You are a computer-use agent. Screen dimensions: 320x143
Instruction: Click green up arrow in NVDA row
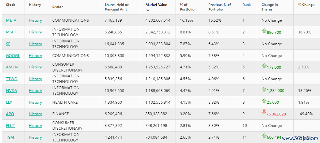click(264, 89)
